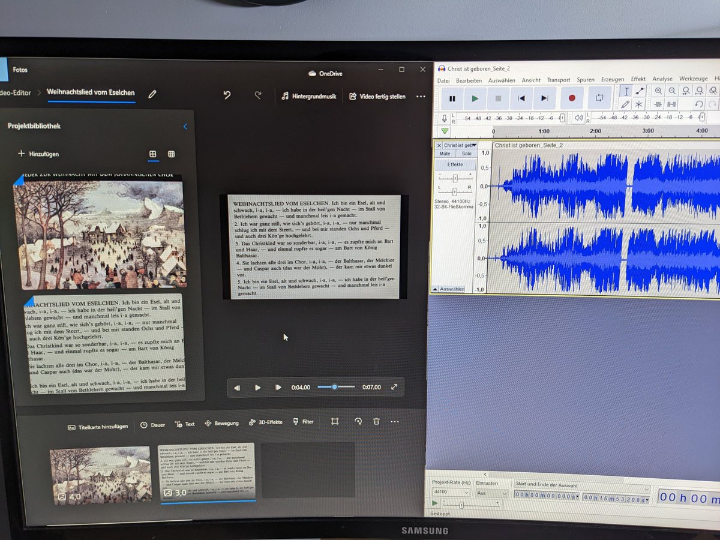This screenshot has width=720, height=540.
Task: Open Hintergrundmusik options
Action: 309,96
